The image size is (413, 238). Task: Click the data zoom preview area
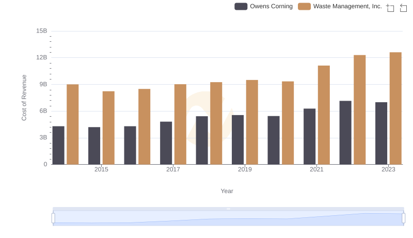pos(228,218)
